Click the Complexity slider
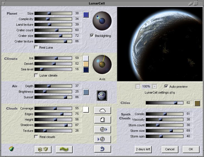Screen dimensions: 204x157 click(53, 19)
